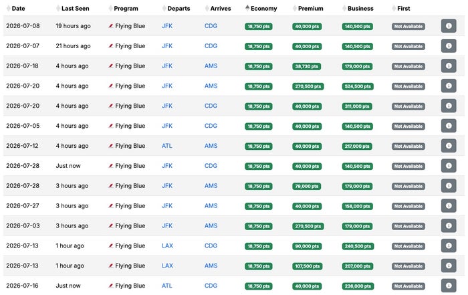The image size is (468, 295).
Task: Open the ATL link on 2026-07-12 row
Action: [x=167, y=146]
